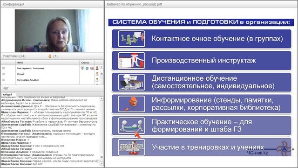
Task: Click slide item Производственный инструктаж
Action: click(x=202, y=60)
